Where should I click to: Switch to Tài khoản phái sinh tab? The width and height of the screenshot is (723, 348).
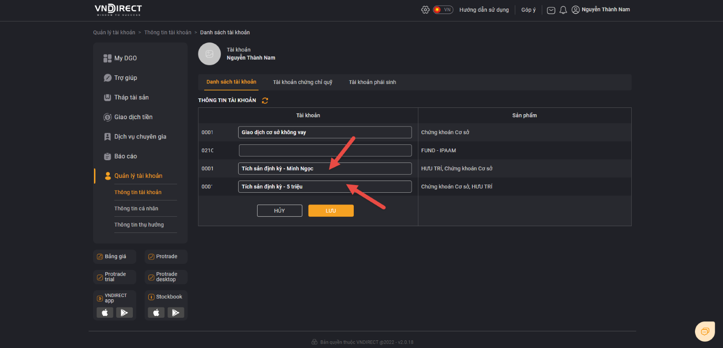pos(372,82)
